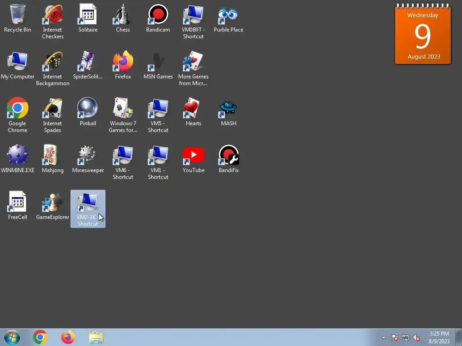Select the VM1 shortcut icon
462x346 pixels.
pyautogui.click(x=158, y=162)
